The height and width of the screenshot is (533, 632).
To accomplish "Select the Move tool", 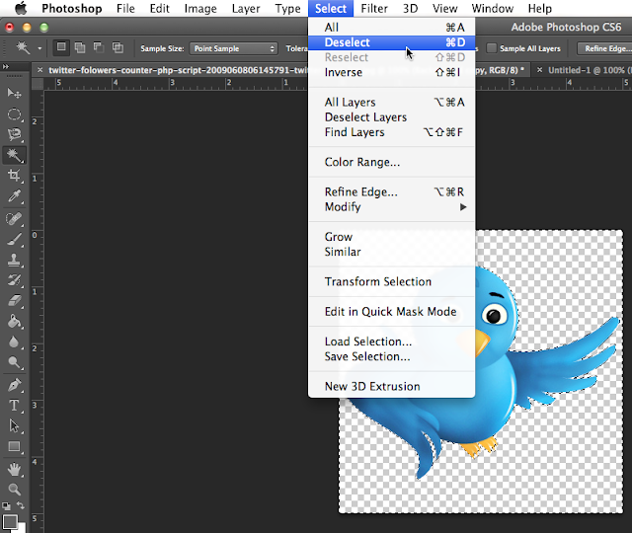I will 14,94.
